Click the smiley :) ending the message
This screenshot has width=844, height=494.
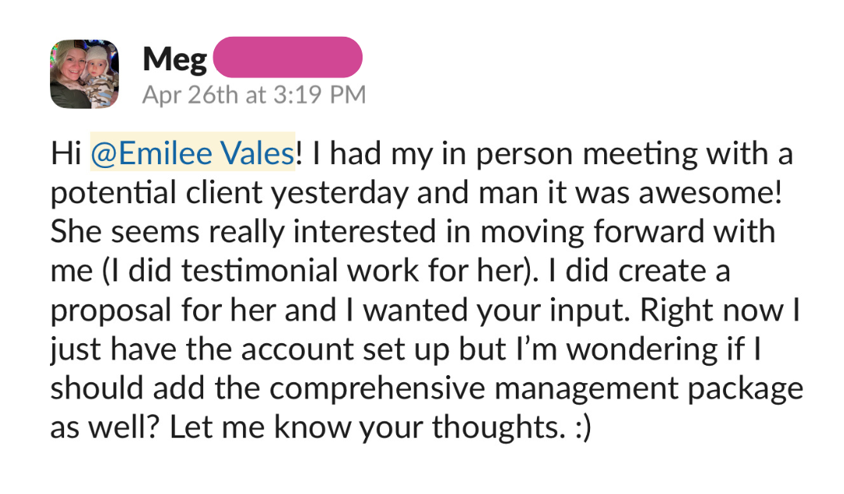[584, 428]
